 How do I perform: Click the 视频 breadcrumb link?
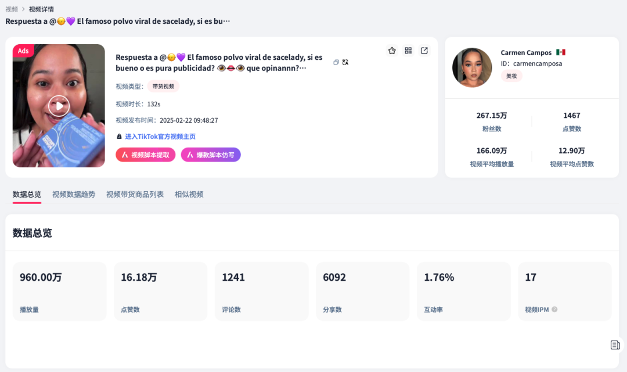(12, 9)
